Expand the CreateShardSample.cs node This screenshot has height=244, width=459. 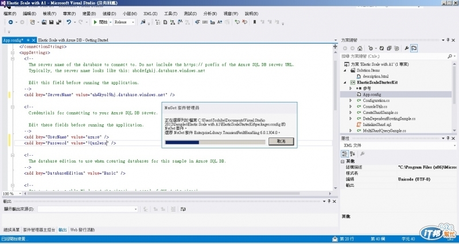[x=351, y=112]
